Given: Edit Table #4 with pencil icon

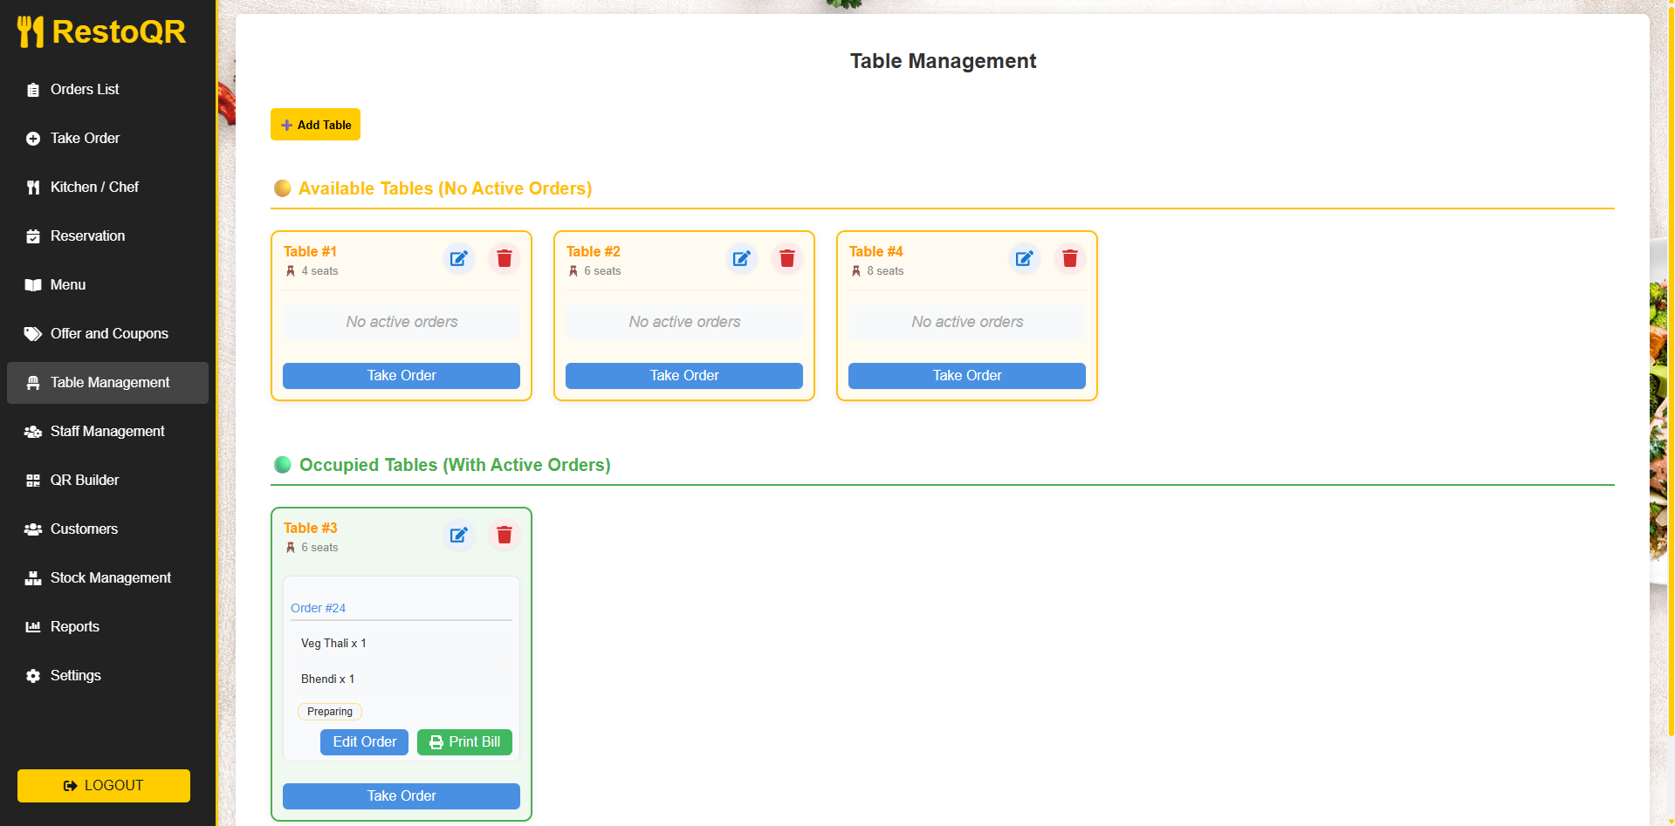Looking at the screenshot, I should (x=1024, y=258).
